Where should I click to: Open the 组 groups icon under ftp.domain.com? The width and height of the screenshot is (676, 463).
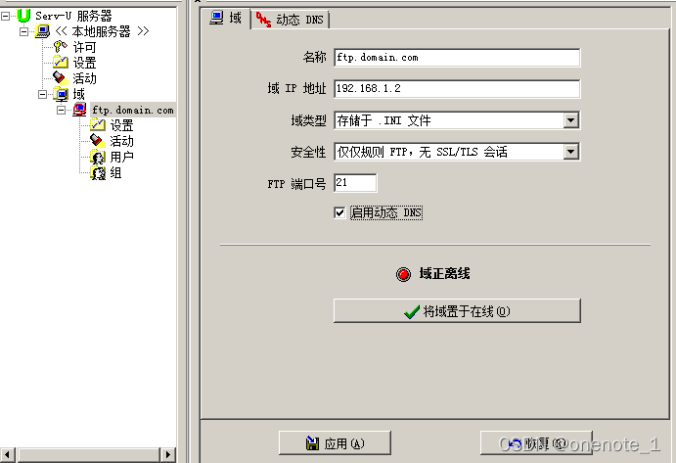click(x=98, y=173)
